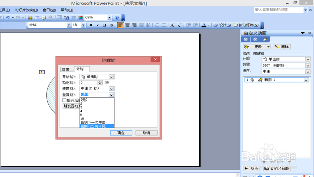This screenshot has width=314, height=177.
Task: Insert a chart with the chart icon
Action: click(x=30, y=18)
